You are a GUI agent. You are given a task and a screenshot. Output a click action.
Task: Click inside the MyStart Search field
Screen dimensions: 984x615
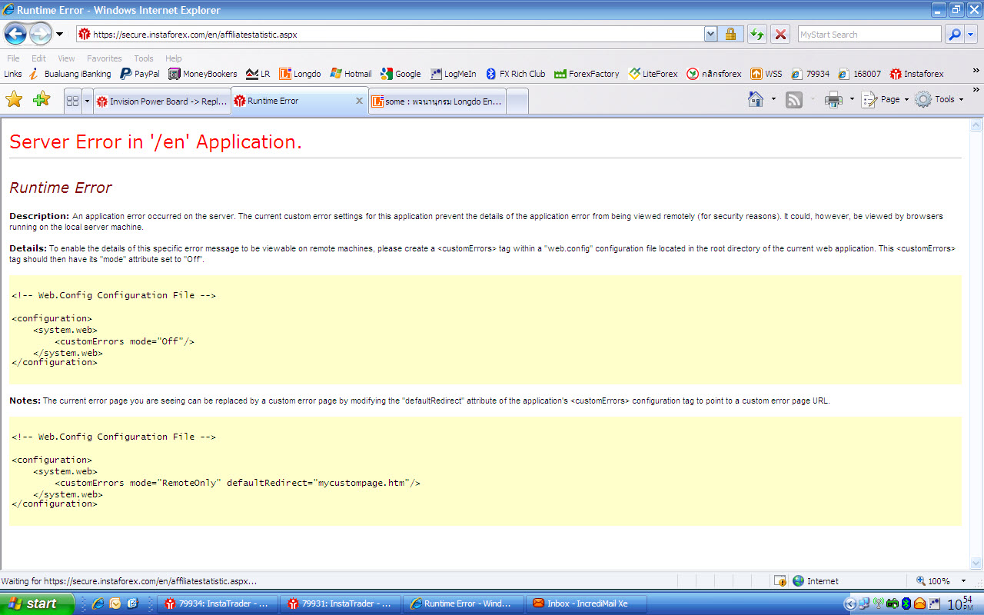pyautogui.click(x=869, y=35)
